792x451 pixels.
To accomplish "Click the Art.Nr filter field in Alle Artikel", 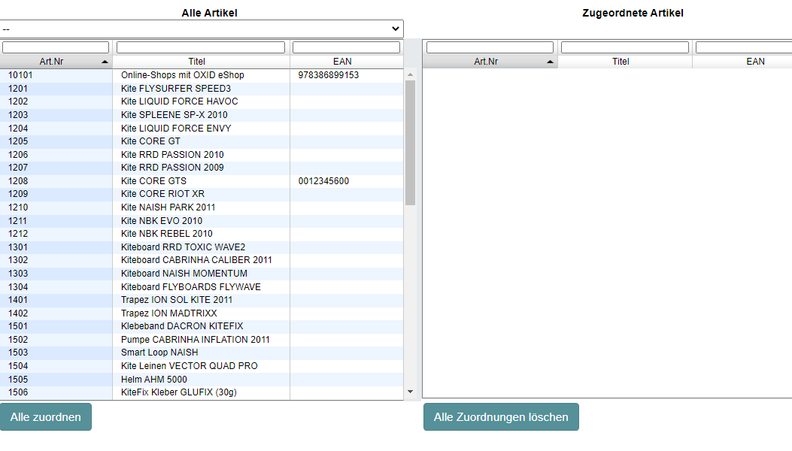I will pos(56,47).
